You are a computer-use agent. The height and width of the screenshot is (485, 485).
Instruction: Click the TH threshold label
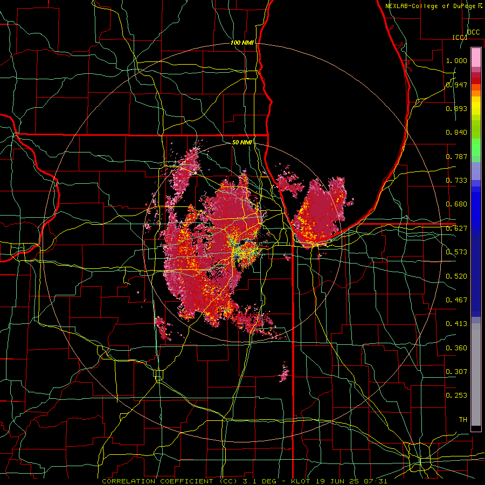pyautogui.click(x=463, y=420)
